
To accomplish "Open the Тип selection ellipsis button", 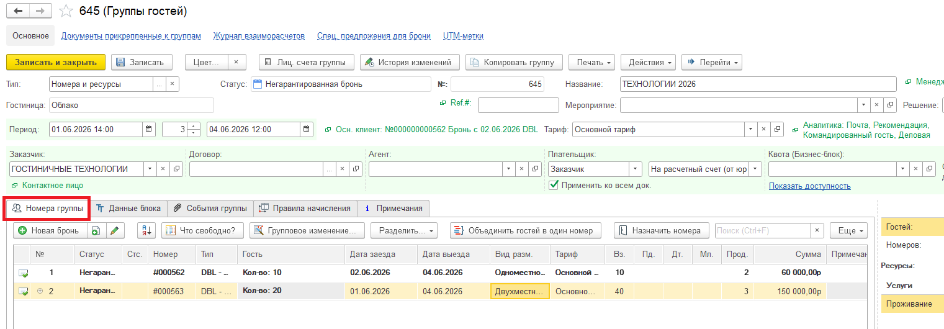I will (160, 84).
